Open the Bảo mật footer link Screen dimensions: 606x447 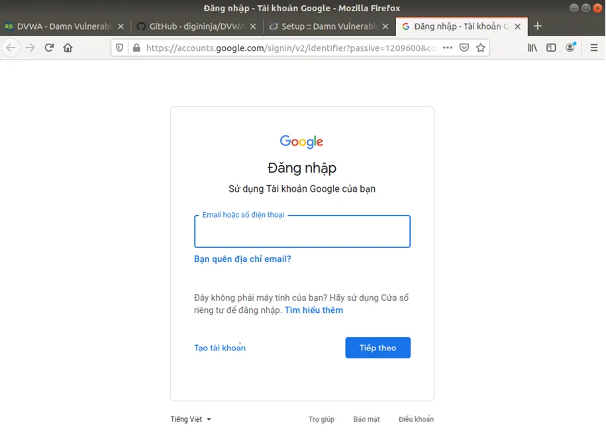click(366, 419)
